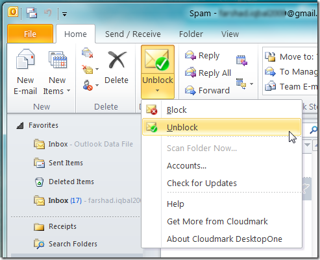
Task: Click the Ignore conversation icon
Action: (88, 53)
